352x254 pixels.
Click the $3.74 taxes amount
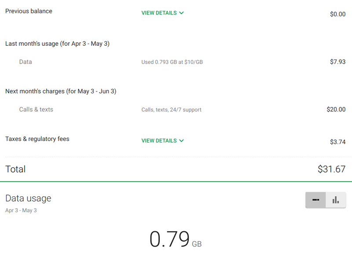click(x=337, y=142)
